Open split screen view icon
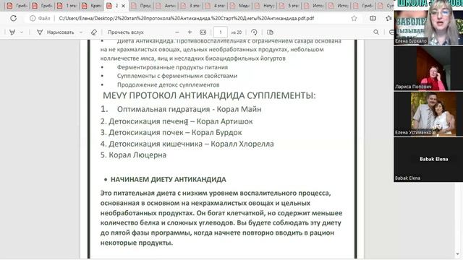The image size is (463, 260). 373,18
